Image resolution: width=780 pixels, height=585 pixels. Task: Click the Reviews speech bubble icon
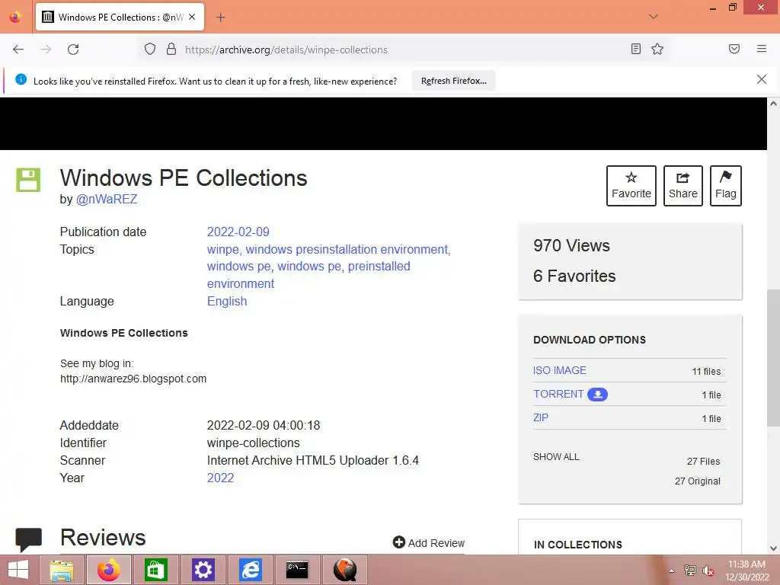click(28, 540)
